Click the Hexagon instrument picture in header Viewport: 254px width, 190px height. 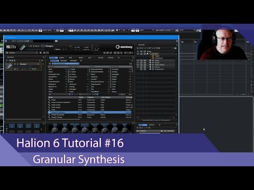pyautogui.click(x=22, y=47)
